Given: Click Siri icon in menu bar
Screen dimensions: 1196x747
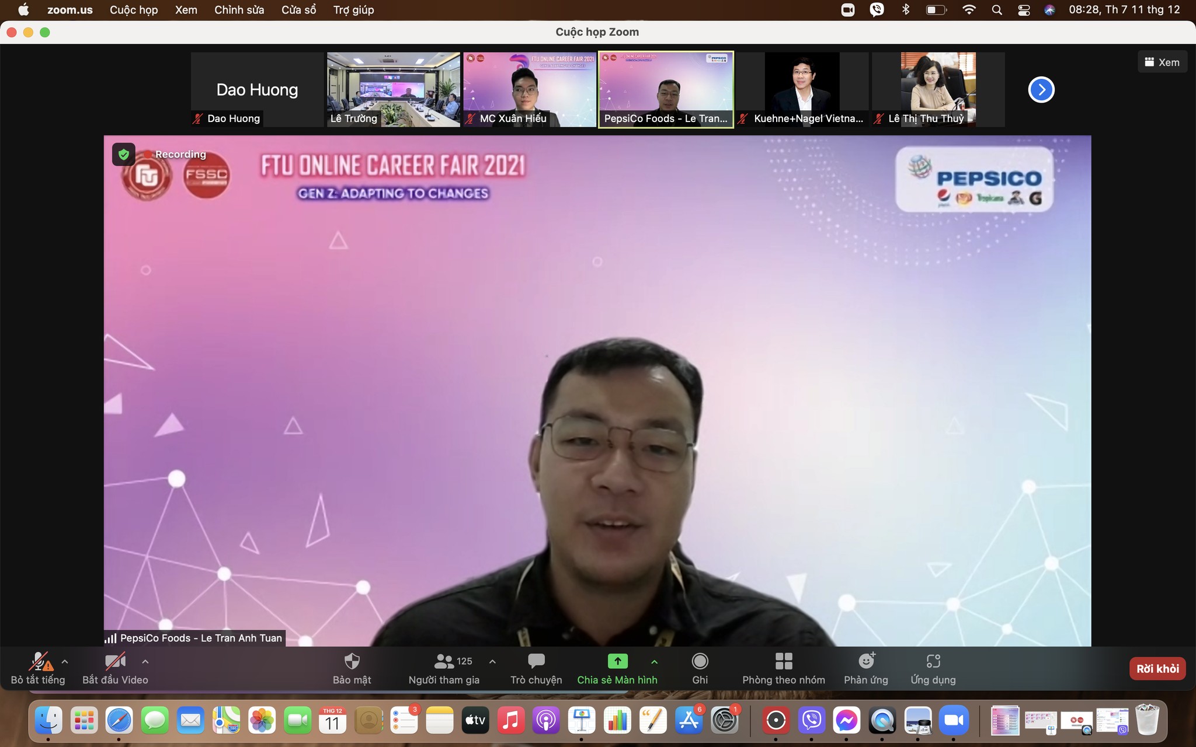Looking at the screenshot, I should coord(1049,10).
